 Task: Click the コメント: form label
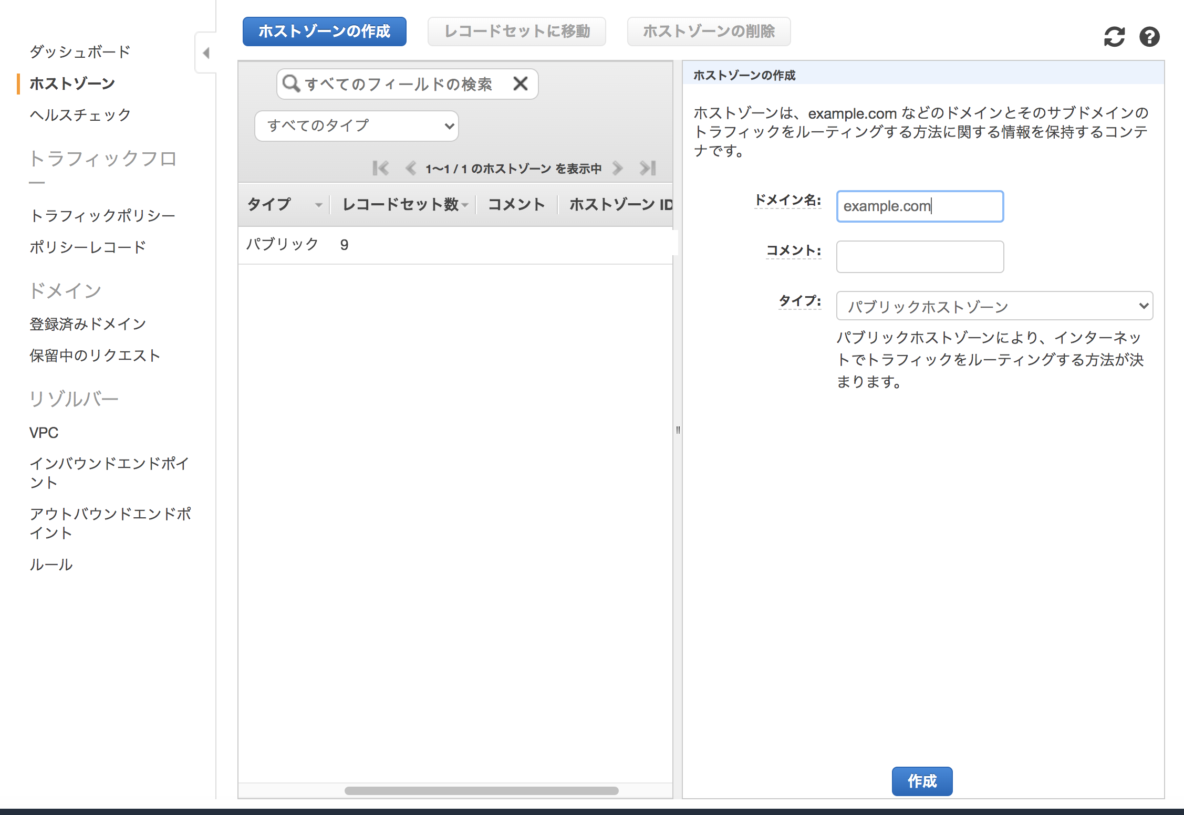(x=794, y=250)
